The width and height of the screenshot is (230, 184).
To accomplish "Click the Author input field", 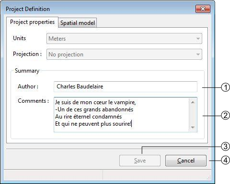I will coord(126,87).
